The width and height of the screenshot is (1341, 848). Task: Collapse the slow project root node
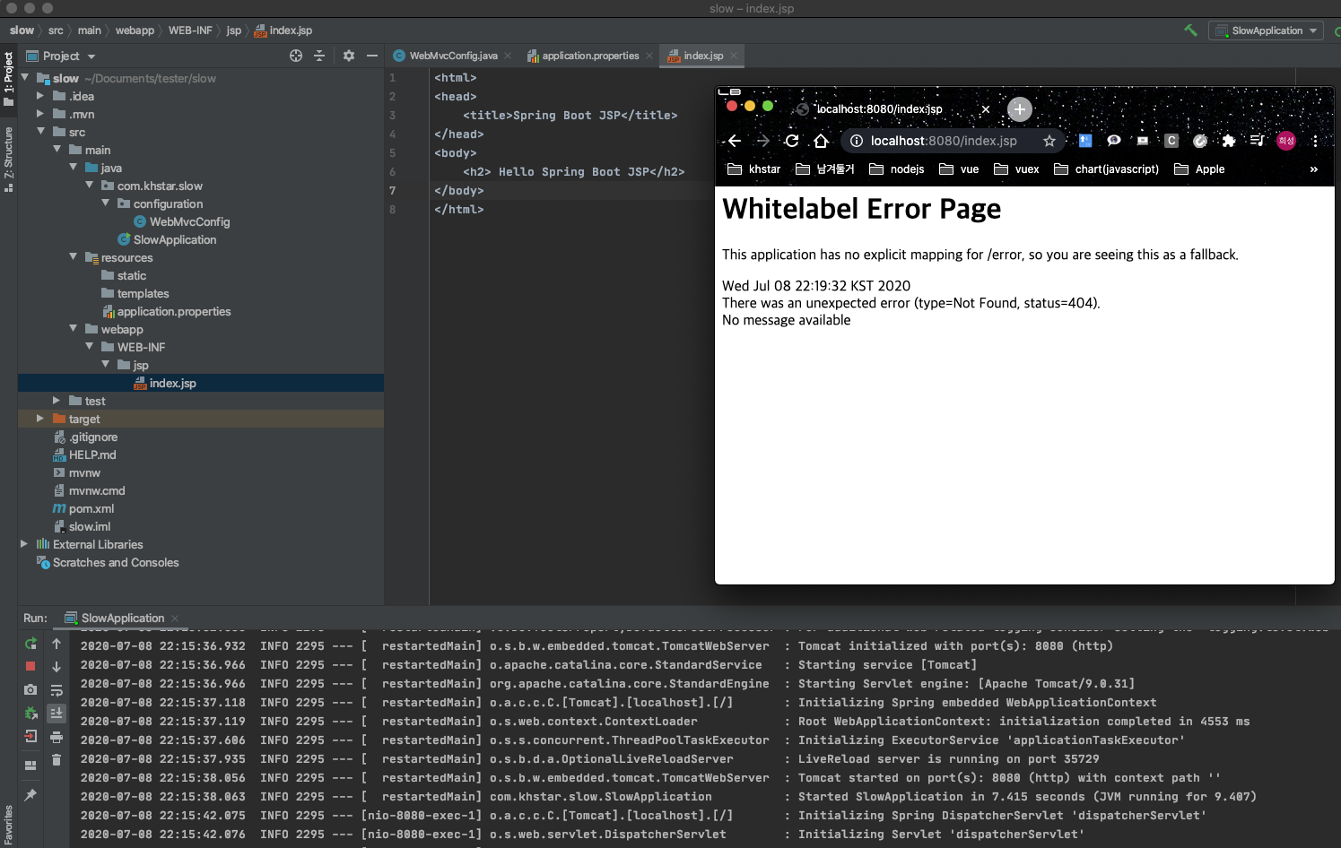(25, 78)
